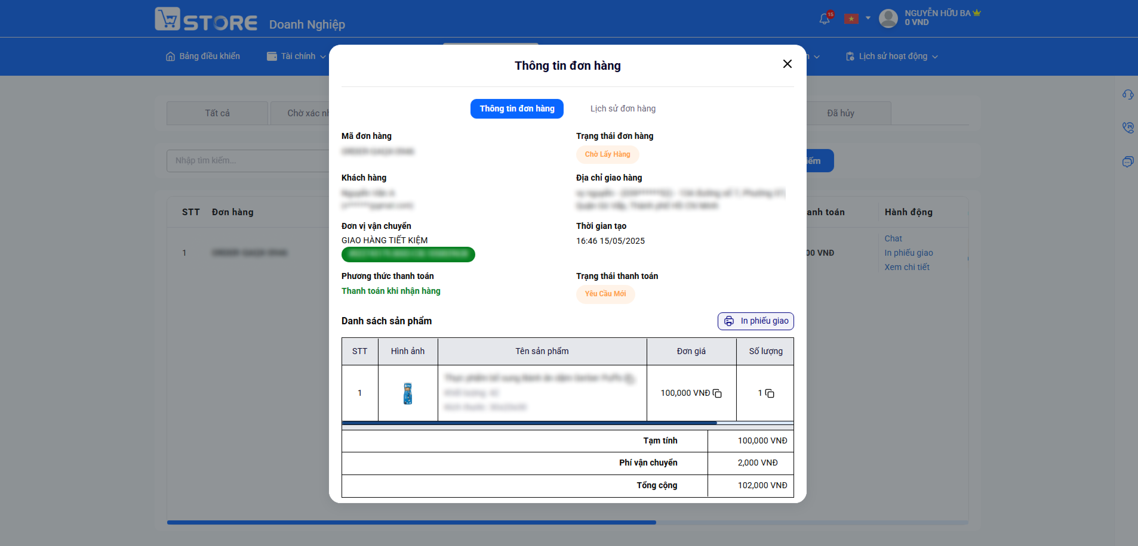Open Bảng điều khiển dashboard

[203, 56]
